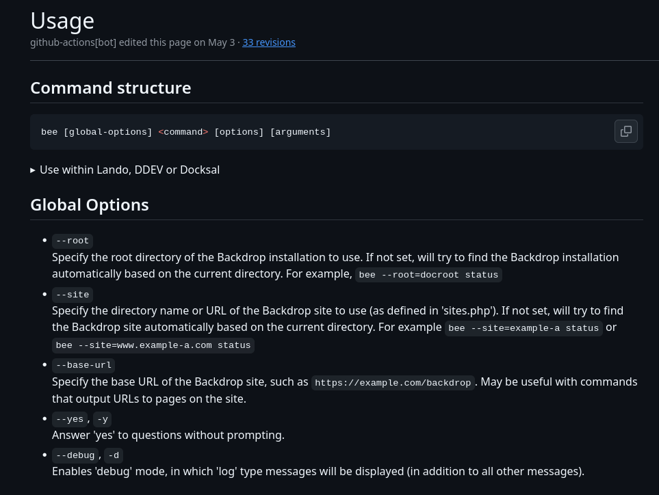659x495 pixels.
Task: Click the bee --root=docroot status example
Action: (x=428, y=275)
